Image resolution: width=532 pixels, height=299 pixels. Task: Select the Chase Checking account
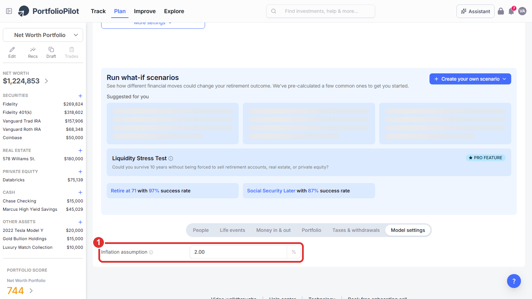[x=43, y=201]
